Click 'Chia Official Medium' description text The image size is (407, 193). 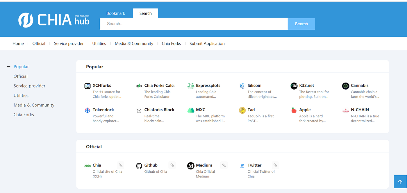pos(205,174)
